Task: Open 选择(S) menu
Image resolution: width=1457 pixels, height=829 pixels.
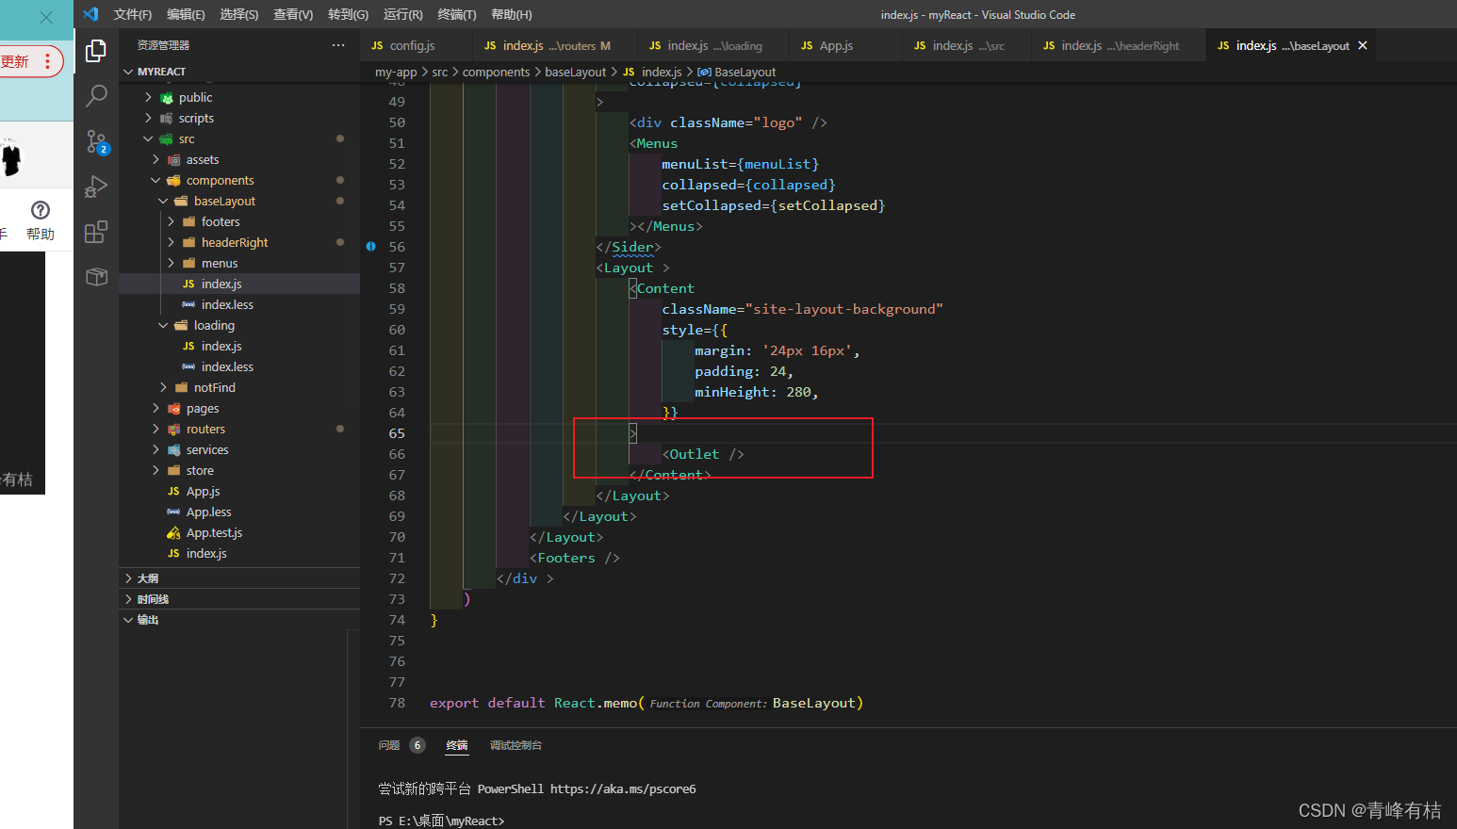Action: [239, 14]
